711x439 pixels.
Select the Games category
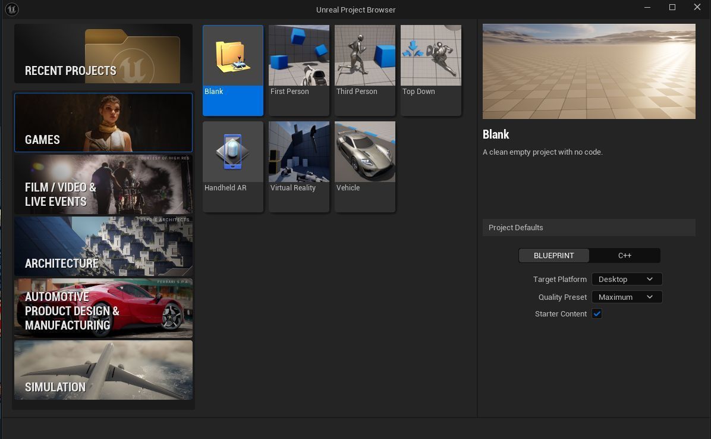point(103,123)
